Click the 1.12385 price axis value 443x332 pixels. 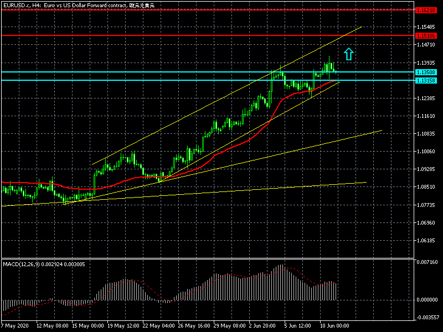point(427,98)
